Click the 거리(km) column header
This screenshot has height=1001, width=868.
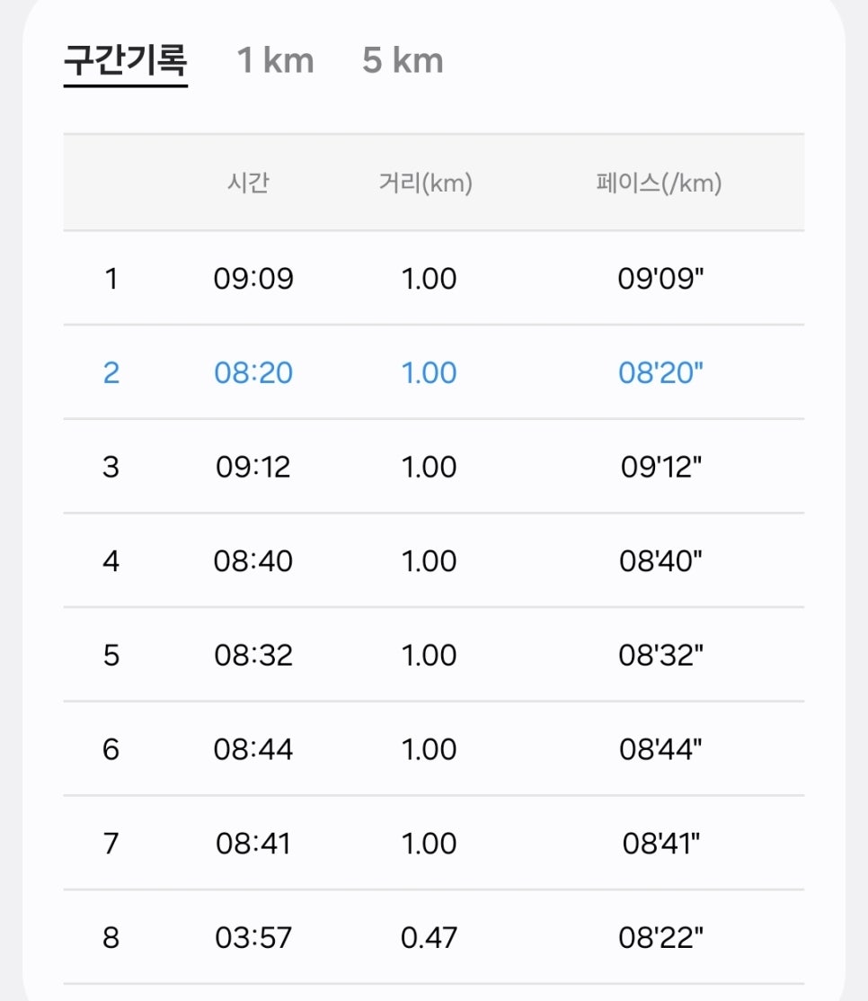coord(425,183)
